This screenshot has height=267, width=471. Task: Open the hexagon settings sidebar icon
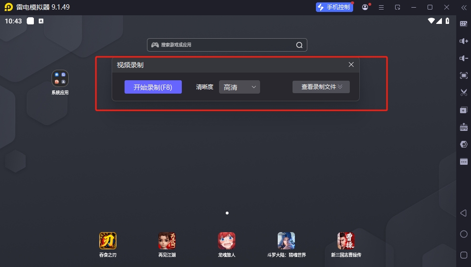click(464, 144)
